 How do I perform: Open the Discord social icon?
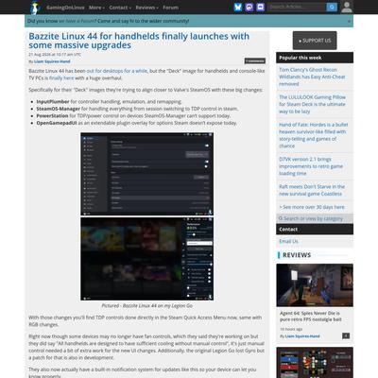coord(261,7)
